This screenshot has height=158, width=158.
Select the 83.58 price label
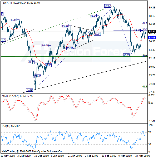tap(70, 48)
